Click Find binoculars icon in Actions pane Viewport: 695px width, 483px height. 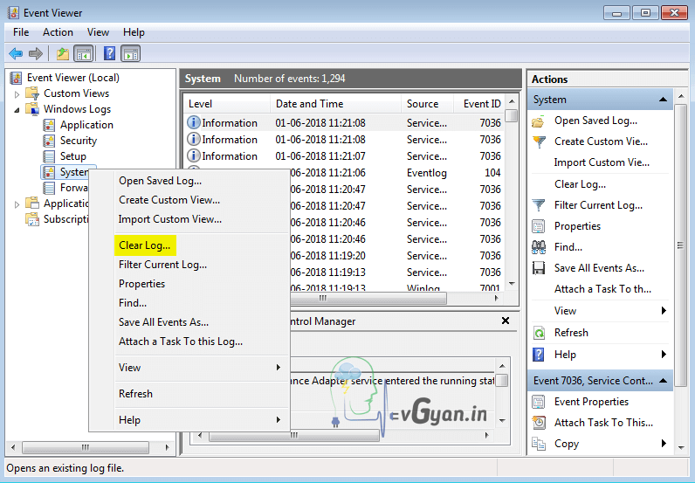pyautogui.click(x=539, y=247)
